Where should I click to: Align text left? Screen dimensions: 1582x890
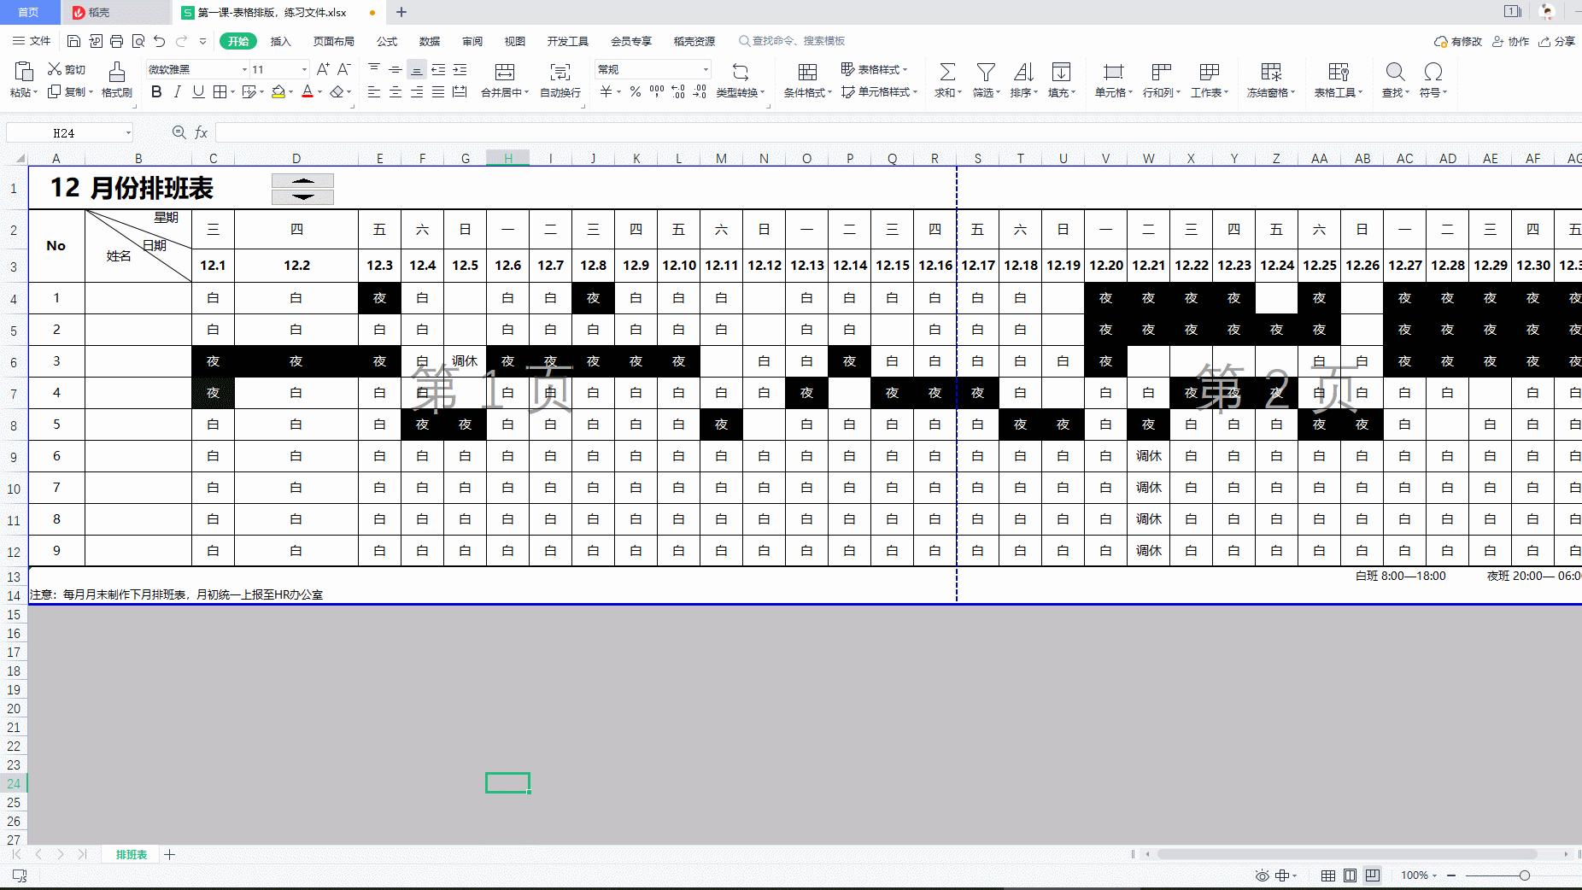[374, 91]
